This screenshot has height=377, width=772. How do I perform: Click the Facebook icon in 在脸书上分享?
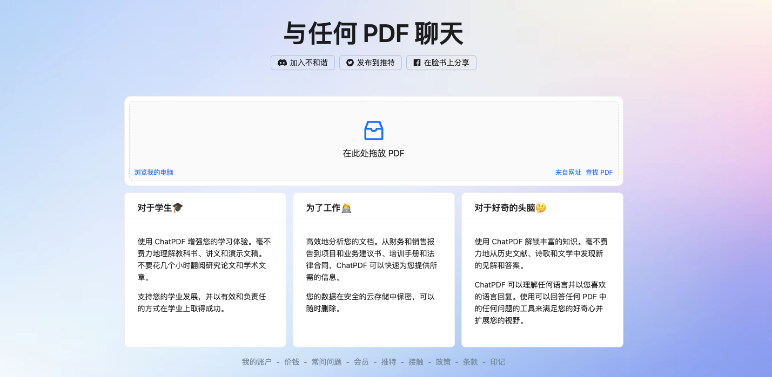click(417, 63)
